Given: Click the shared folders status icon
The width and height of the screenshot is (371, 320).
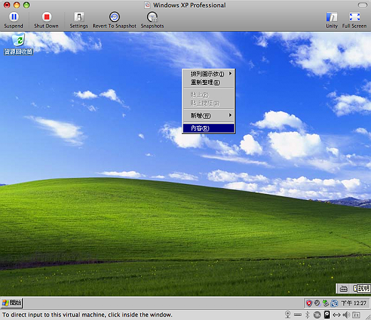Looking at the screenshot, I should tap(356, 315).
